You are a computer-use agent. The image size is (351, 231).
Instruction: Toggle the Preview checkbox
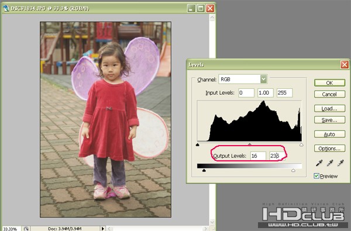316,176
